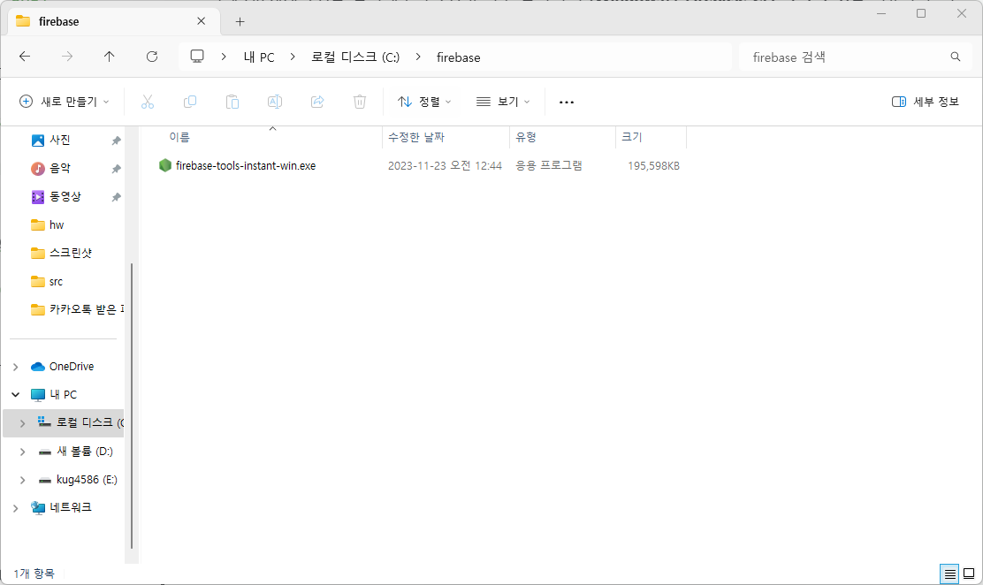Click the Cut scissors icon
This screenshot has width=983, height=585.
148,102
